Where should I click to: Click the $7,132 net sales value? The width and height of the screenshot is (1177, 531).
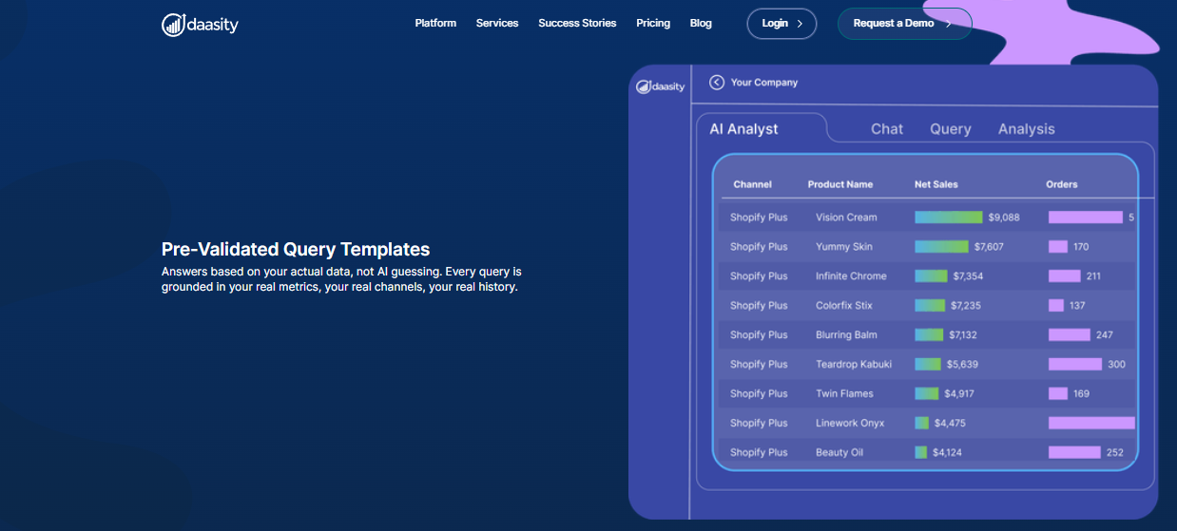[x=962, y=335]
